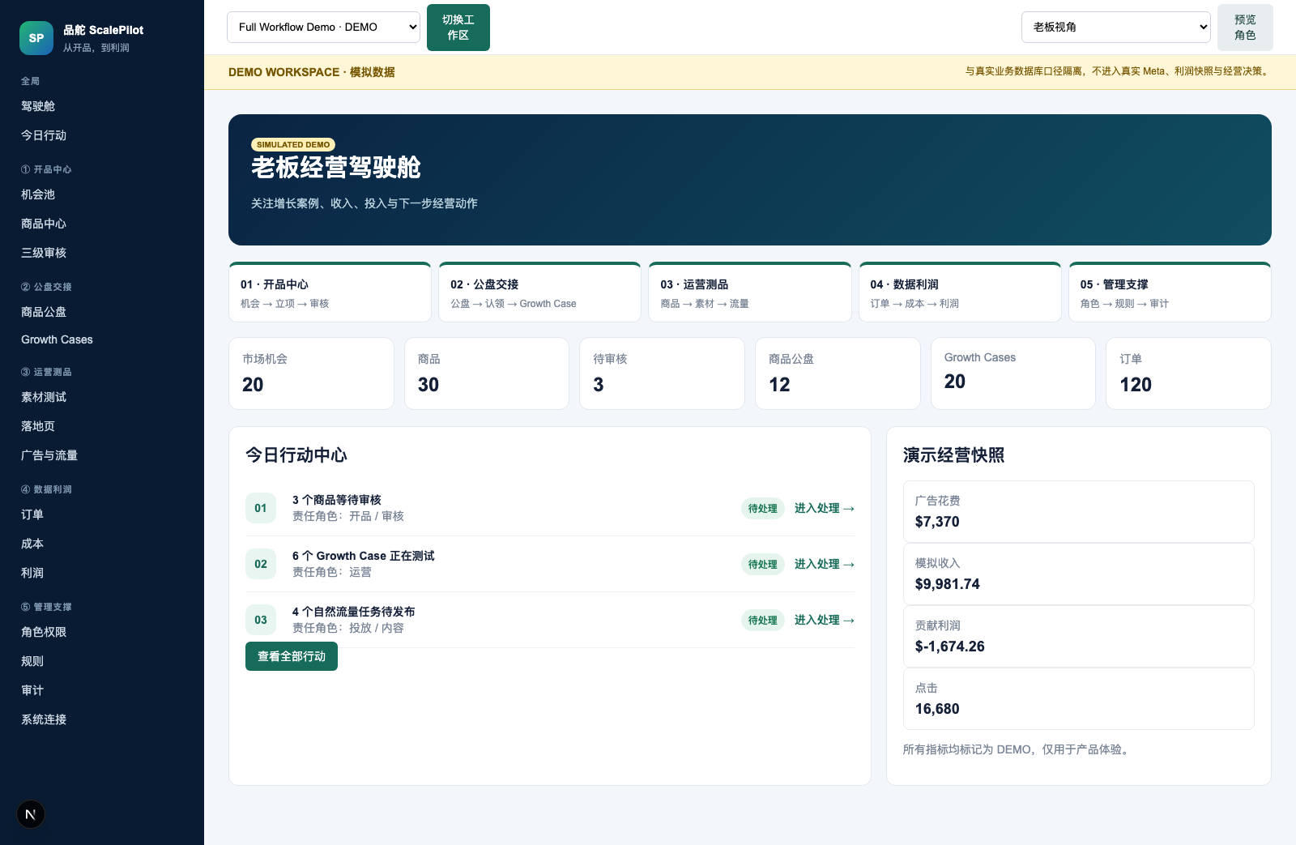Screen dimensions: 1296x845
Task: Open 订单 in the sidebar
Action: click(32, 514)
